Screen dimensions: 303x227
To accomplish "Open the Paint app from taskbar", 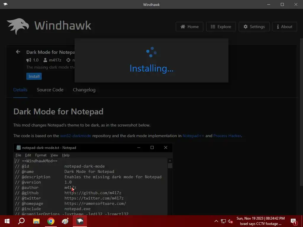I will [65, 221].
